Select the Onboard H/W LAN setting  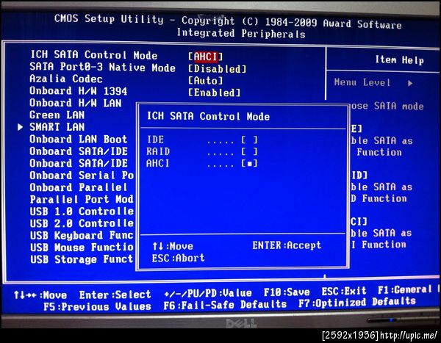pos(76,103)
